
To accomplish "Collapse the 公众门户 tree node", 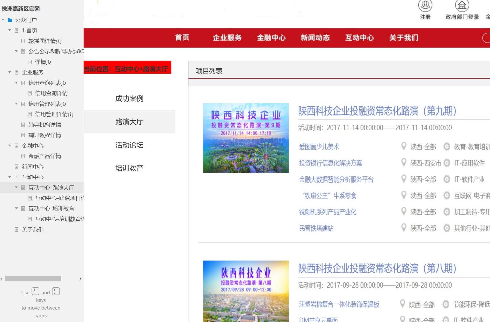I will click(x=3, y=19).
